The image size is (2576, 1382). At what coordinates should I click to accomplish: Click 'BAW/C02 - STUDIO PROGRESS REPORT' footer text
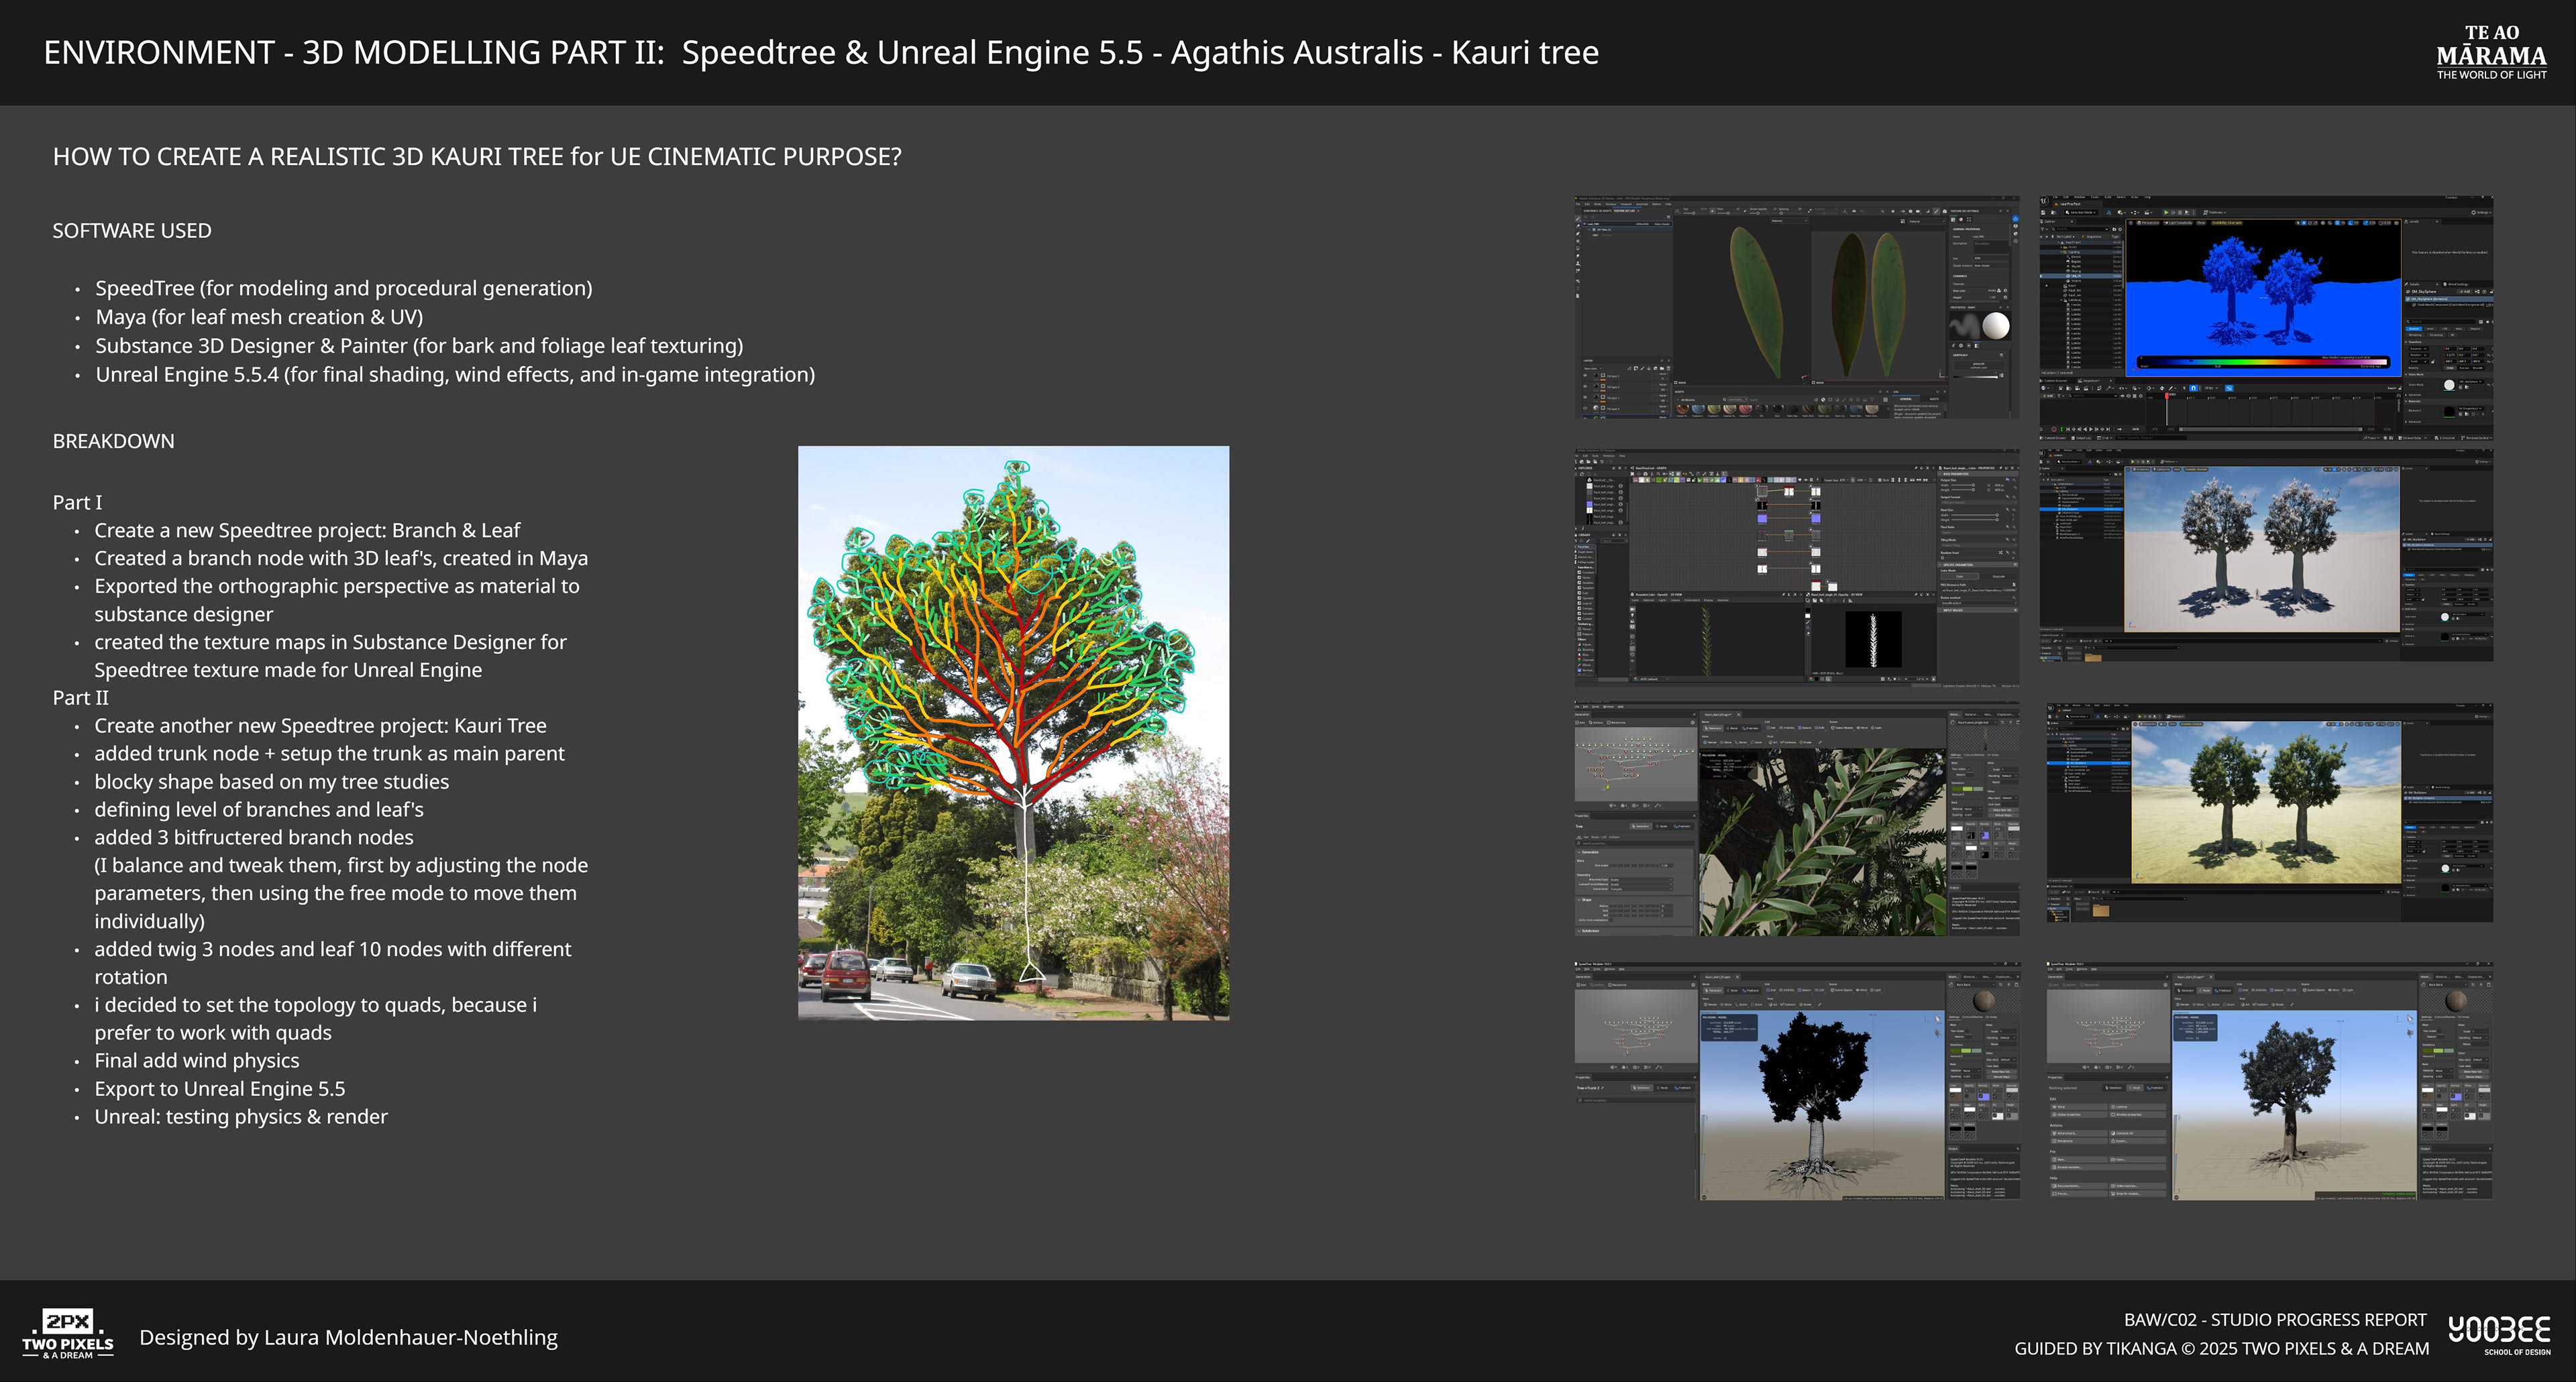[2275, 1319]
